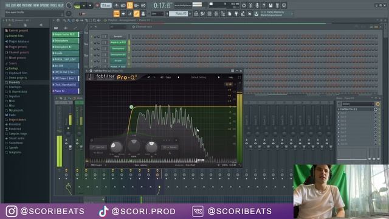Click the step editing brush icon

click(129, 13)
